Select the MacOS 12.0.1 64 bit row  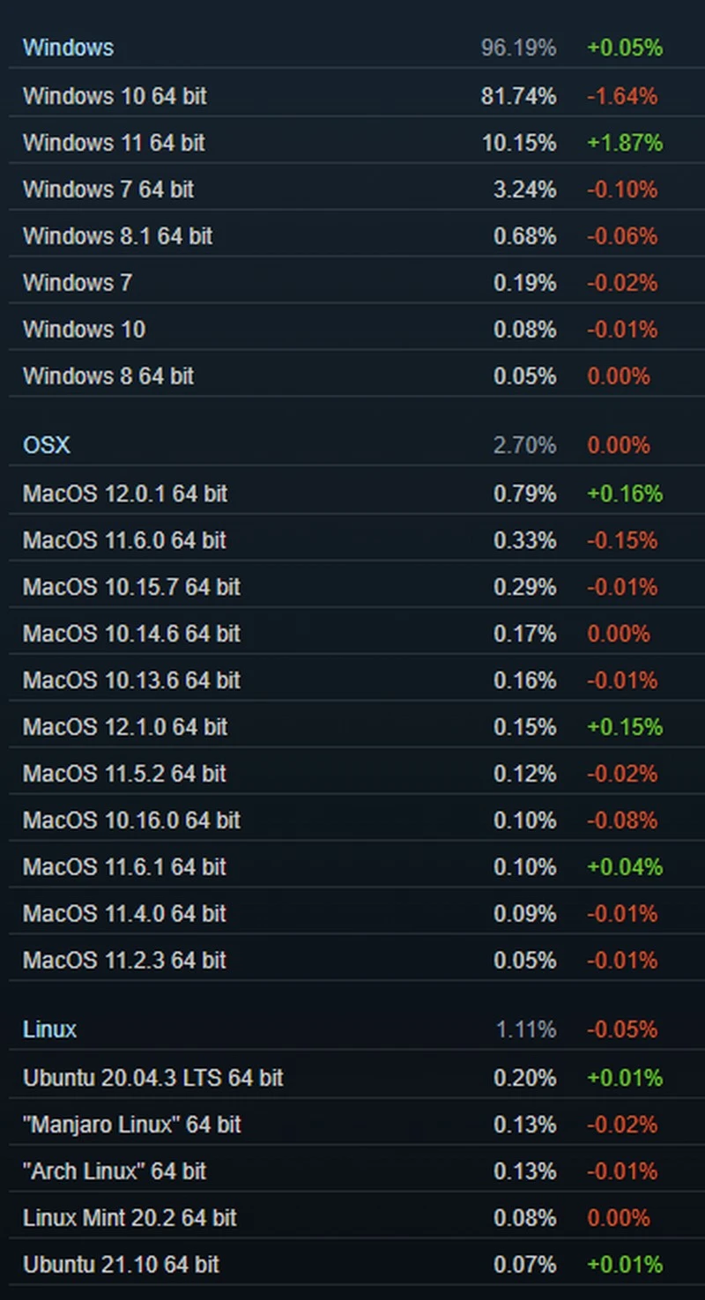point(125,494)
